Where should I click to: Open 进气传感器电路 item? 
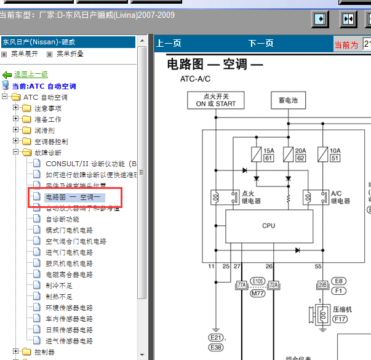[x=69, y=341]
